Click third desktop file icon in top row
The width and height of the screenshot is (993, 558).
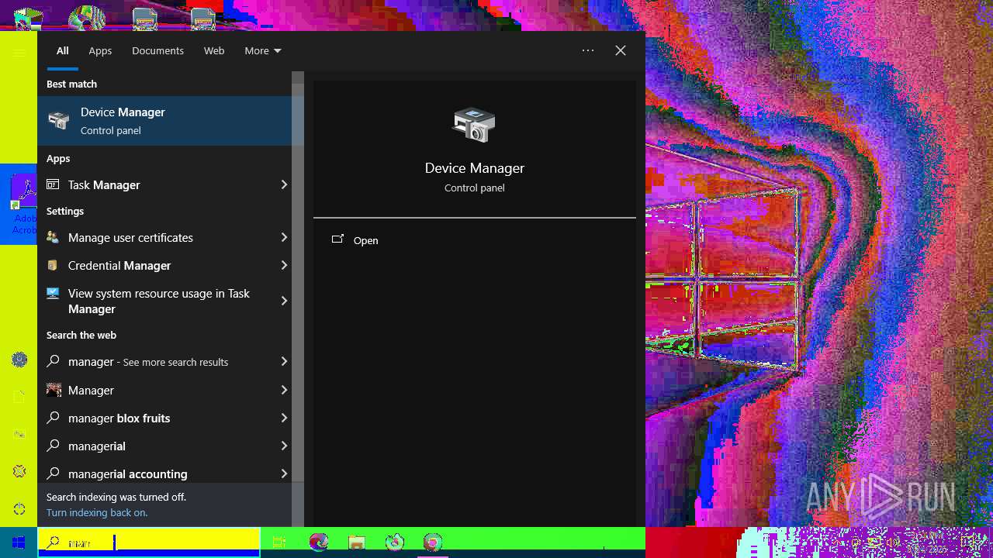[x=145, y=19]
